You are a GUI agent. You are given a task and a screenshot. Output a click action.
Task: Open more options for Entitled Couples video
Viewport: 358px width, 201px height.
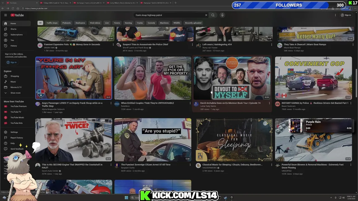[190, 103]
